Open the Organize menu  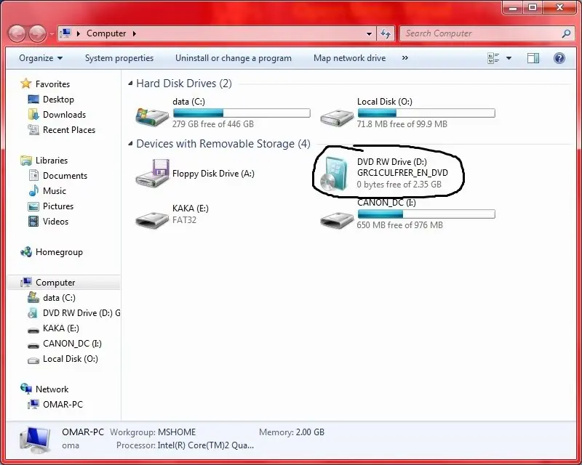coord(40,57)
